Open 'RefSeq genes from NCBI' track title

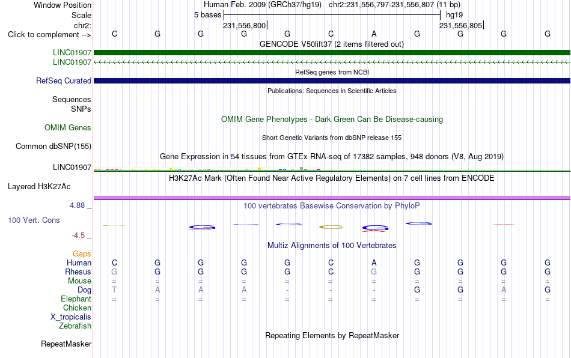(332, 72)
